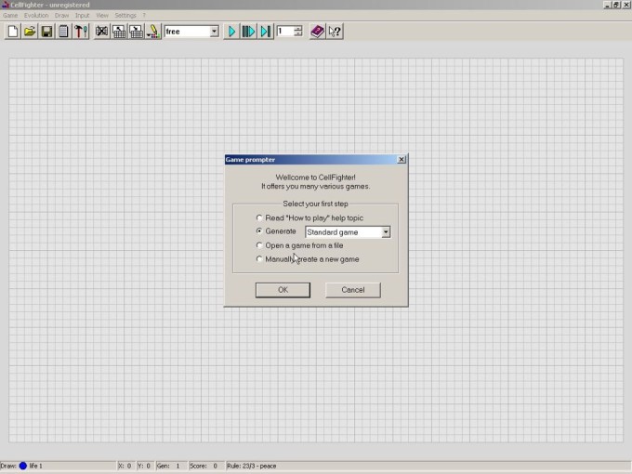Minimize the CellFighter window

[x=607, y=5]
